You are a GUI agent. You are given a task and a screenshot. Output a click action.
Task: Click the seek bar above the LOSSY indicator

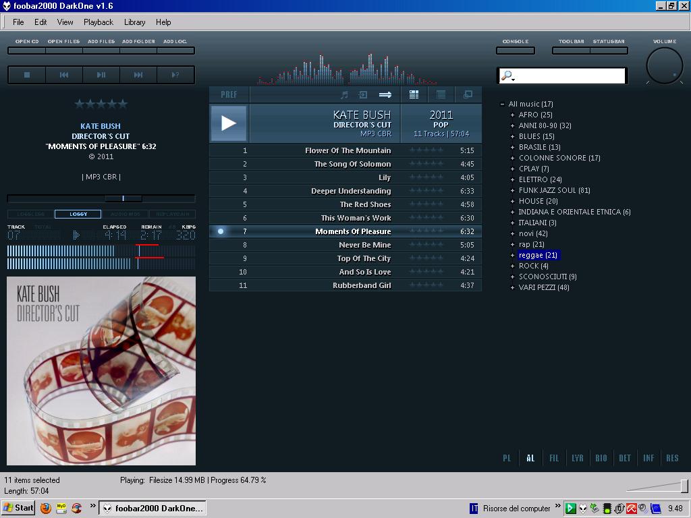(x=101, y=199)
